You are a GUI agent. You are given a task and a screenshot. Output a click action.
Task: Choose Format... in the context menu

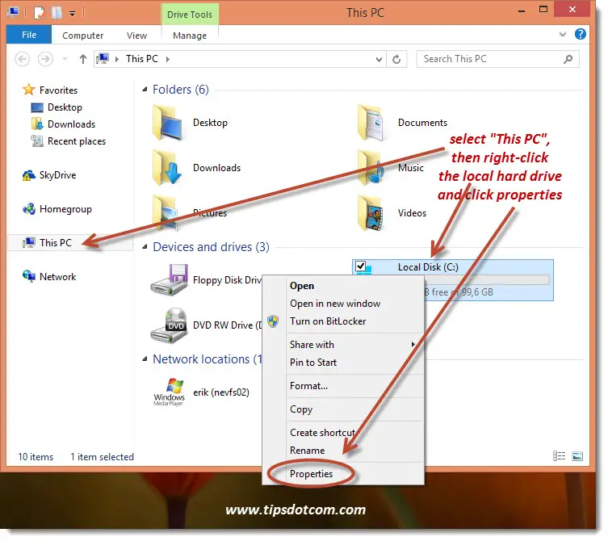[308, 386]
